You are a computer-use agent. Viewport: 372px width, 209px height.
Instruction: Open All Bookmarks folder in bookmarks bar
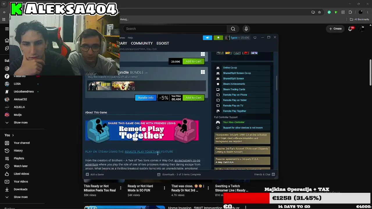pyautogui.click(x=360, y=19)
